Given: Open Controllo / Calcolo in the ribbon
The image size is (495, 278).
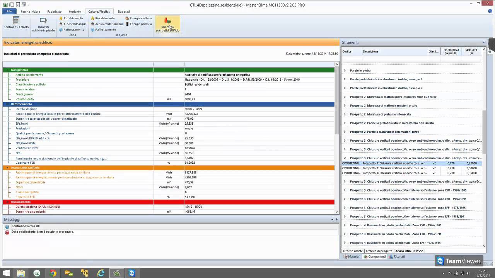Looking at the screenshot, I should 16,23.
